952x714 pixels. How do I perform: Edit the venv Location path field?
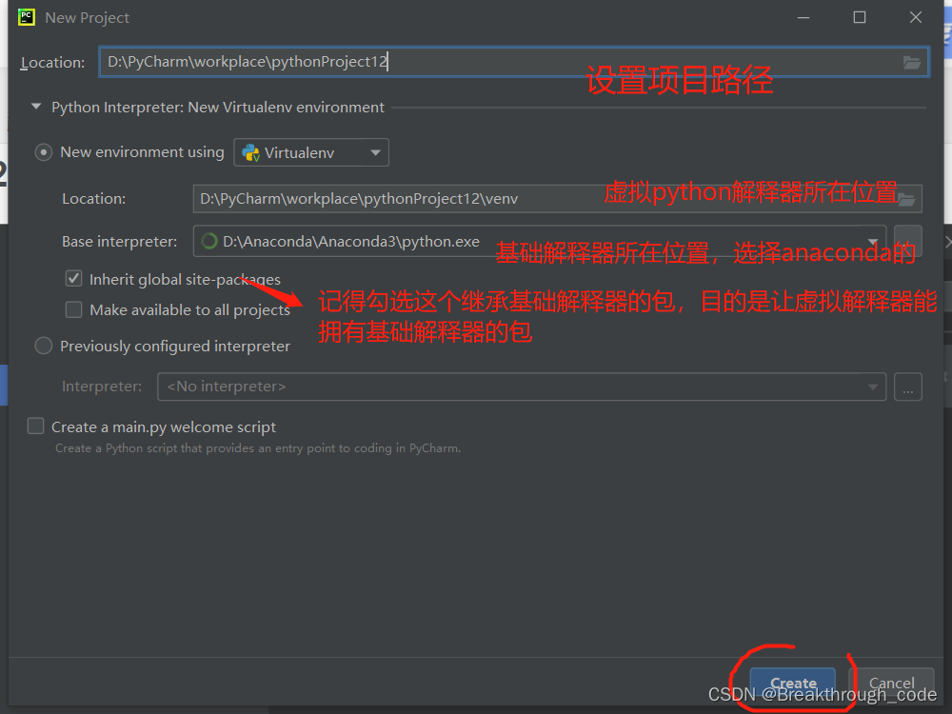click(557, 199)
